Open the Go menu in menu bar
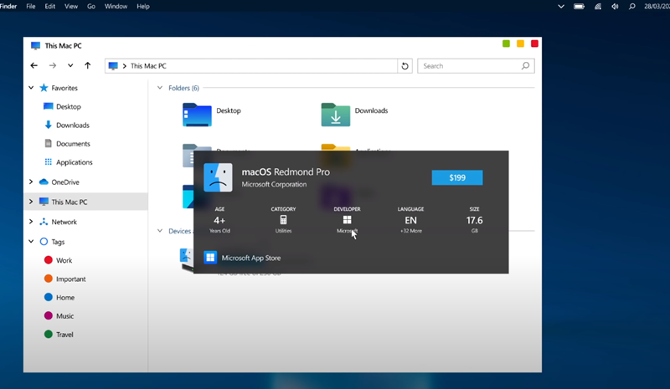Viewport: 670px width, 389px height. (x=91, y=6)
